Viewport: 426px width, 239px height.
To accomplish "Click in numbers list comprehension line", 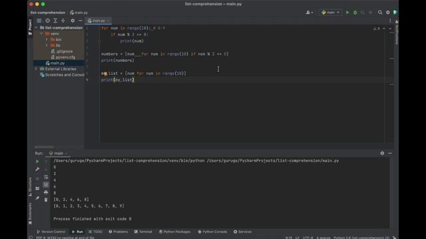I will coord(164,54).
